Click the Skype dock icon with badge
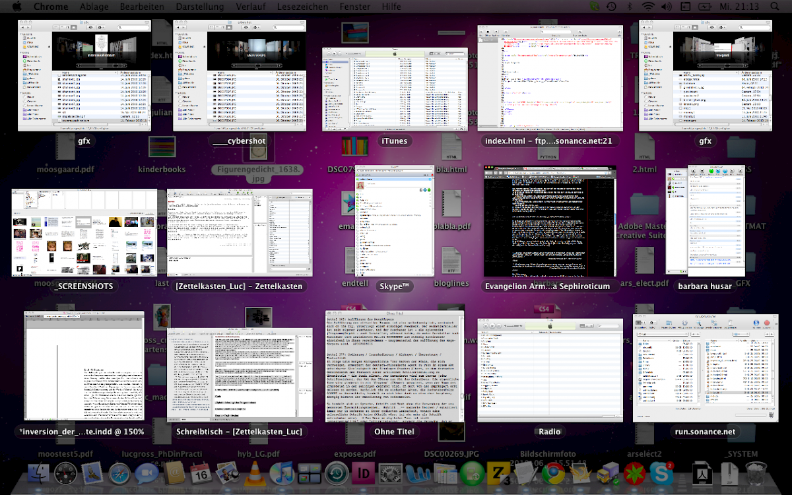792x495 pixels. (661, 473)
